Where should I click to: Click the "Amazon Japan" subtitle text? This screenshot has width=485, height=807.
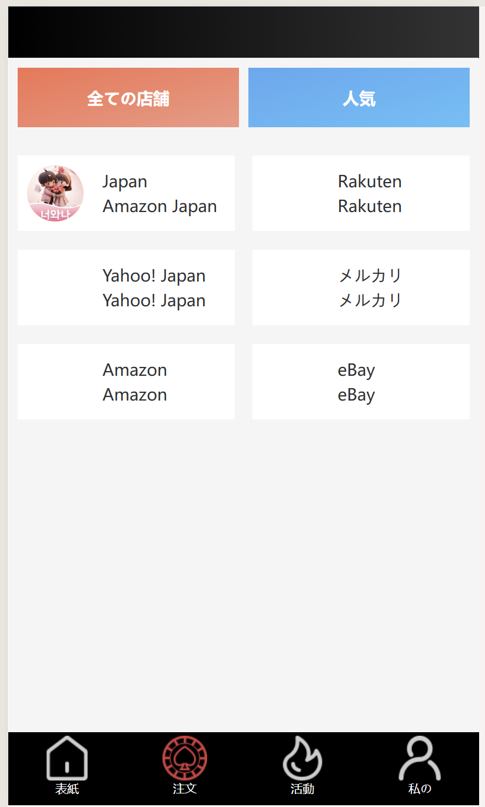160,207
